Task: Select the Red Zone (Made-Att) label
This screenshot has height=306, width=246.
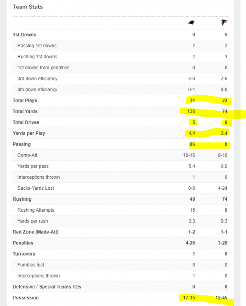Action: (35, 232)
